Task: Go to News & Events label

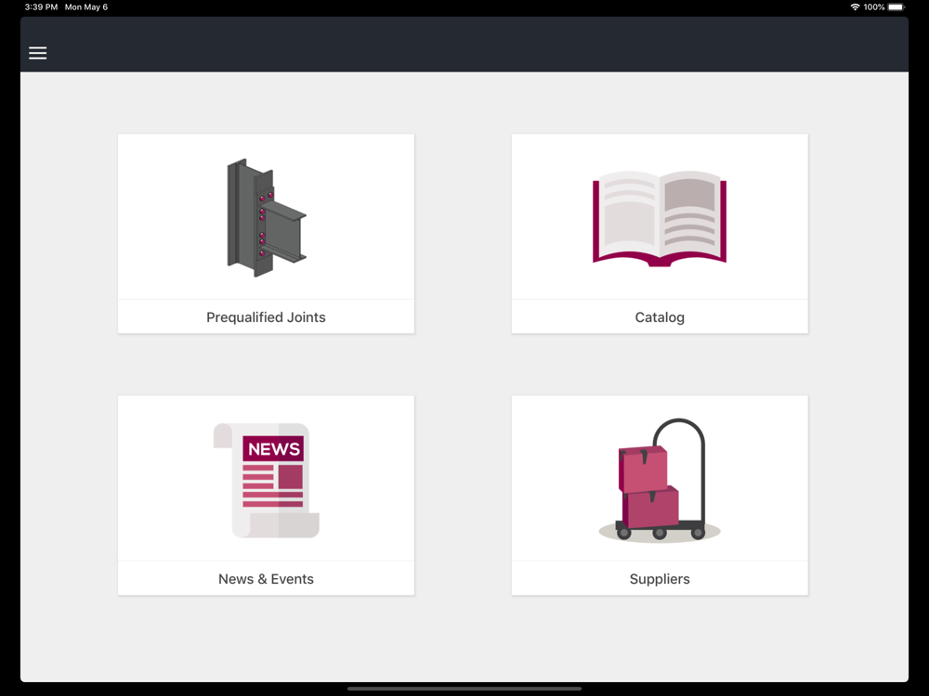Action: pos(266,579)
